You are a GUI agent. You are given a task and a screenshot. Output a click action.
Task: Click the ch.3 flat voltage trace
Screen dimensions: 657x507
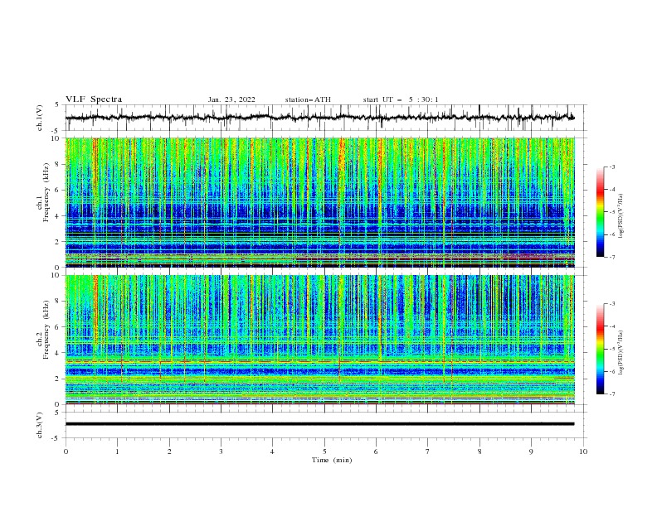point(319,424)
